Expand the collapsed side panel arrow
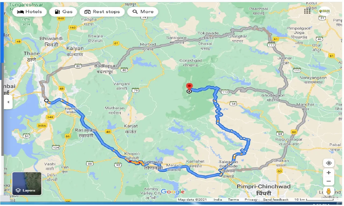The height and width of the screenshot is (206, 344). pos(8,102)
